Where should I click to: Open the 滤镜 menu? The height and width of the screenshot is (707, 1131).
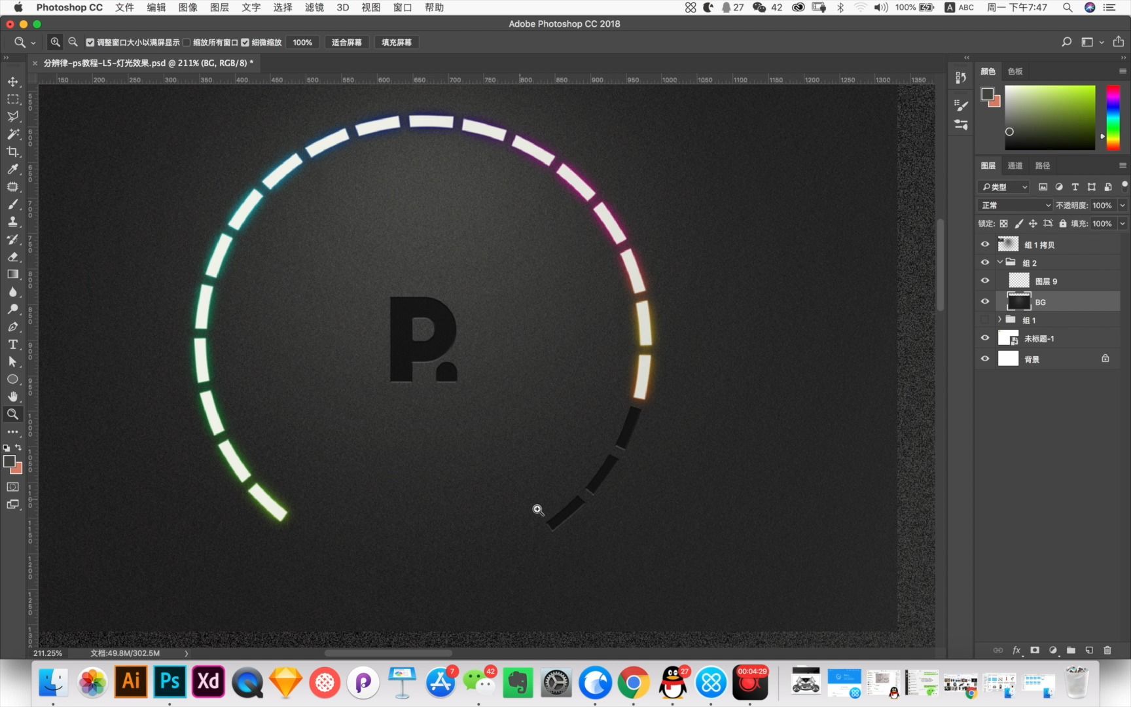coord(314,7)
